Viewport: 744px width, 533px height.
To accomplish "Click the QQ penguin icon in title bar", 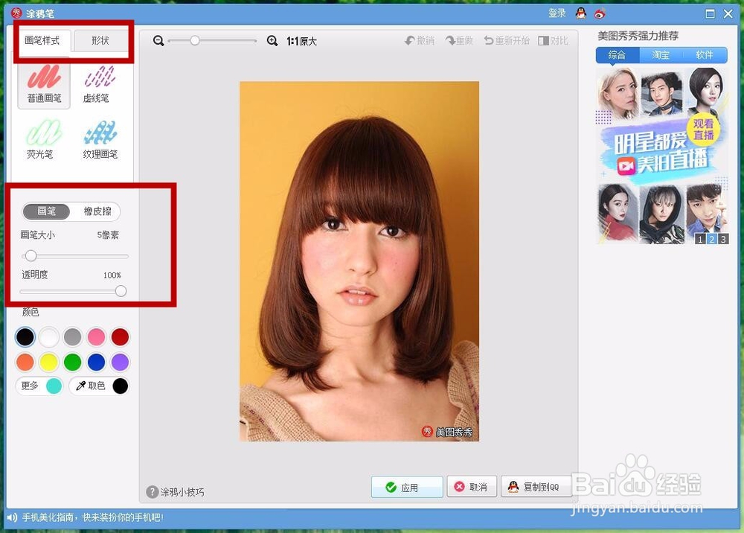I will 581,13.
